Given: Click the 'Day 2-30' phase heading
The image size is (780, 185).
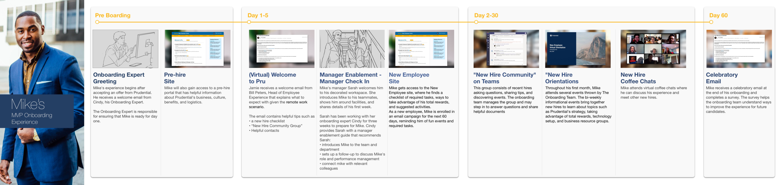Looking at the screenshot, I should tap(486, 15).
